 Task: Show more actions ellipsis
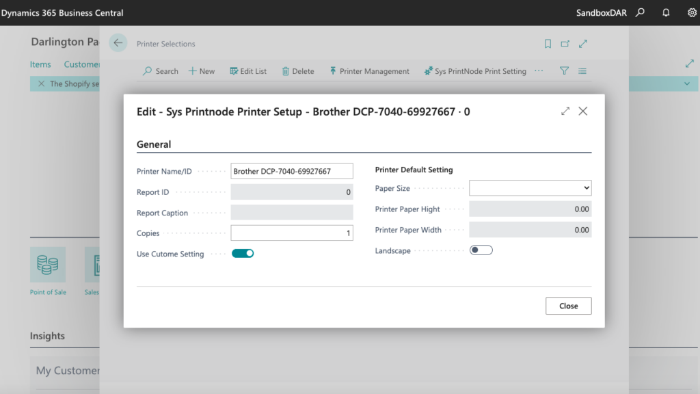[x=539, y=70]
